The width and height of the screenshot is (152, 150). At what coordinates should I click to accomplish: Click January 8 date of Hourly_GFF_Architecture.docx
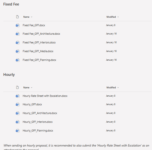(x=111, y=113)
